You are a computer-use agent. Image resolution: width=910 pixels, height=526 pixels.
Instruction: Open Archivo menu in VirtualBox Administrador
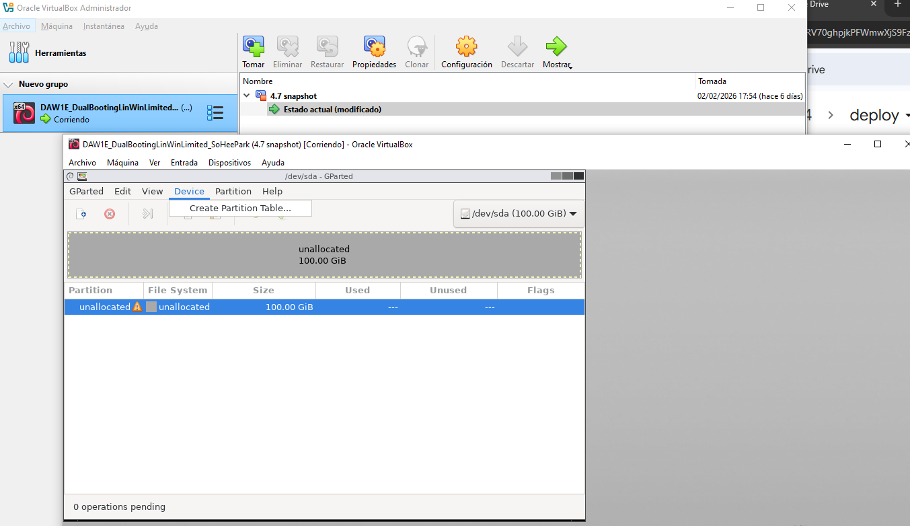coord(16,26)
